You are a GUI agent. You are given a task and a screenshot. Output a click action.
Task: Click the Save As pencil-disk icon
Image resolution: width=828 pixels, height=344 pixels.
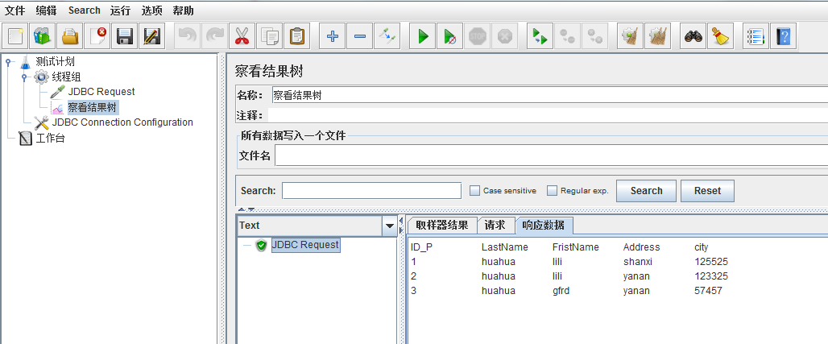(152, 36)
